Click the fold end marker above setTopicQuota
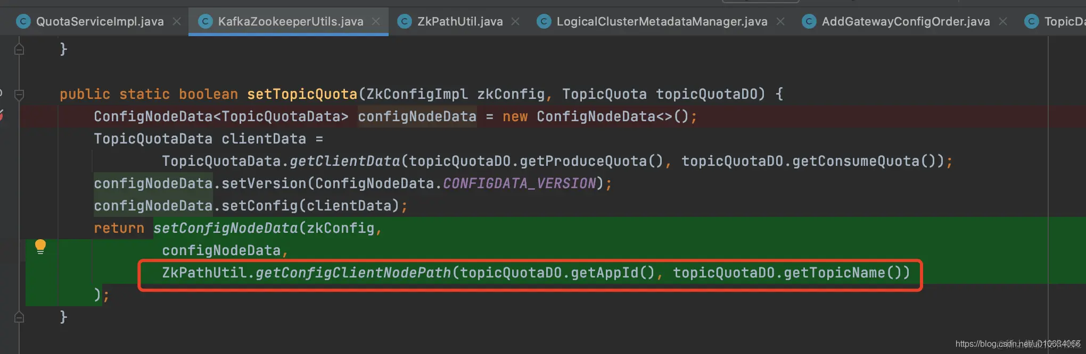The height and width of the screenshot is (354, 1086). tap(19, 49)
